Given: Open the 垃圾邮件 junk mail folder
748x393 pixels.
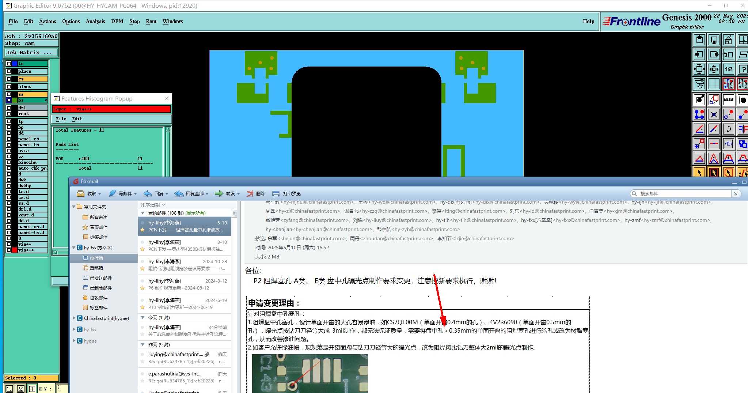Looking at the screenshot, I should [x=99, y=298].
